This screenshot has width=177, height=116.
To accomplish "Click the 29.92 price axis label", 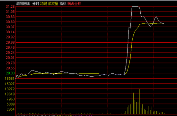I will click(10, 37).
